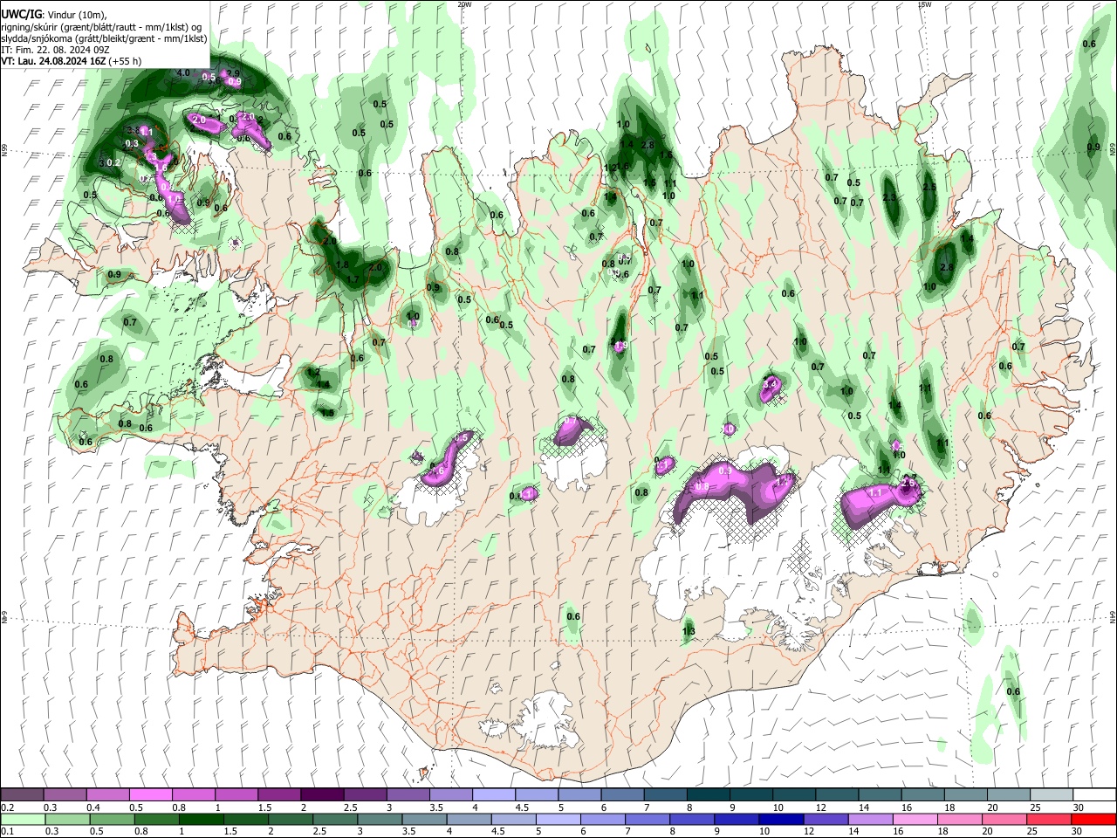The image size is (1117, 838).
Task: Click the 0.1 label under the rain scale
Action: (x=7, y=832)
